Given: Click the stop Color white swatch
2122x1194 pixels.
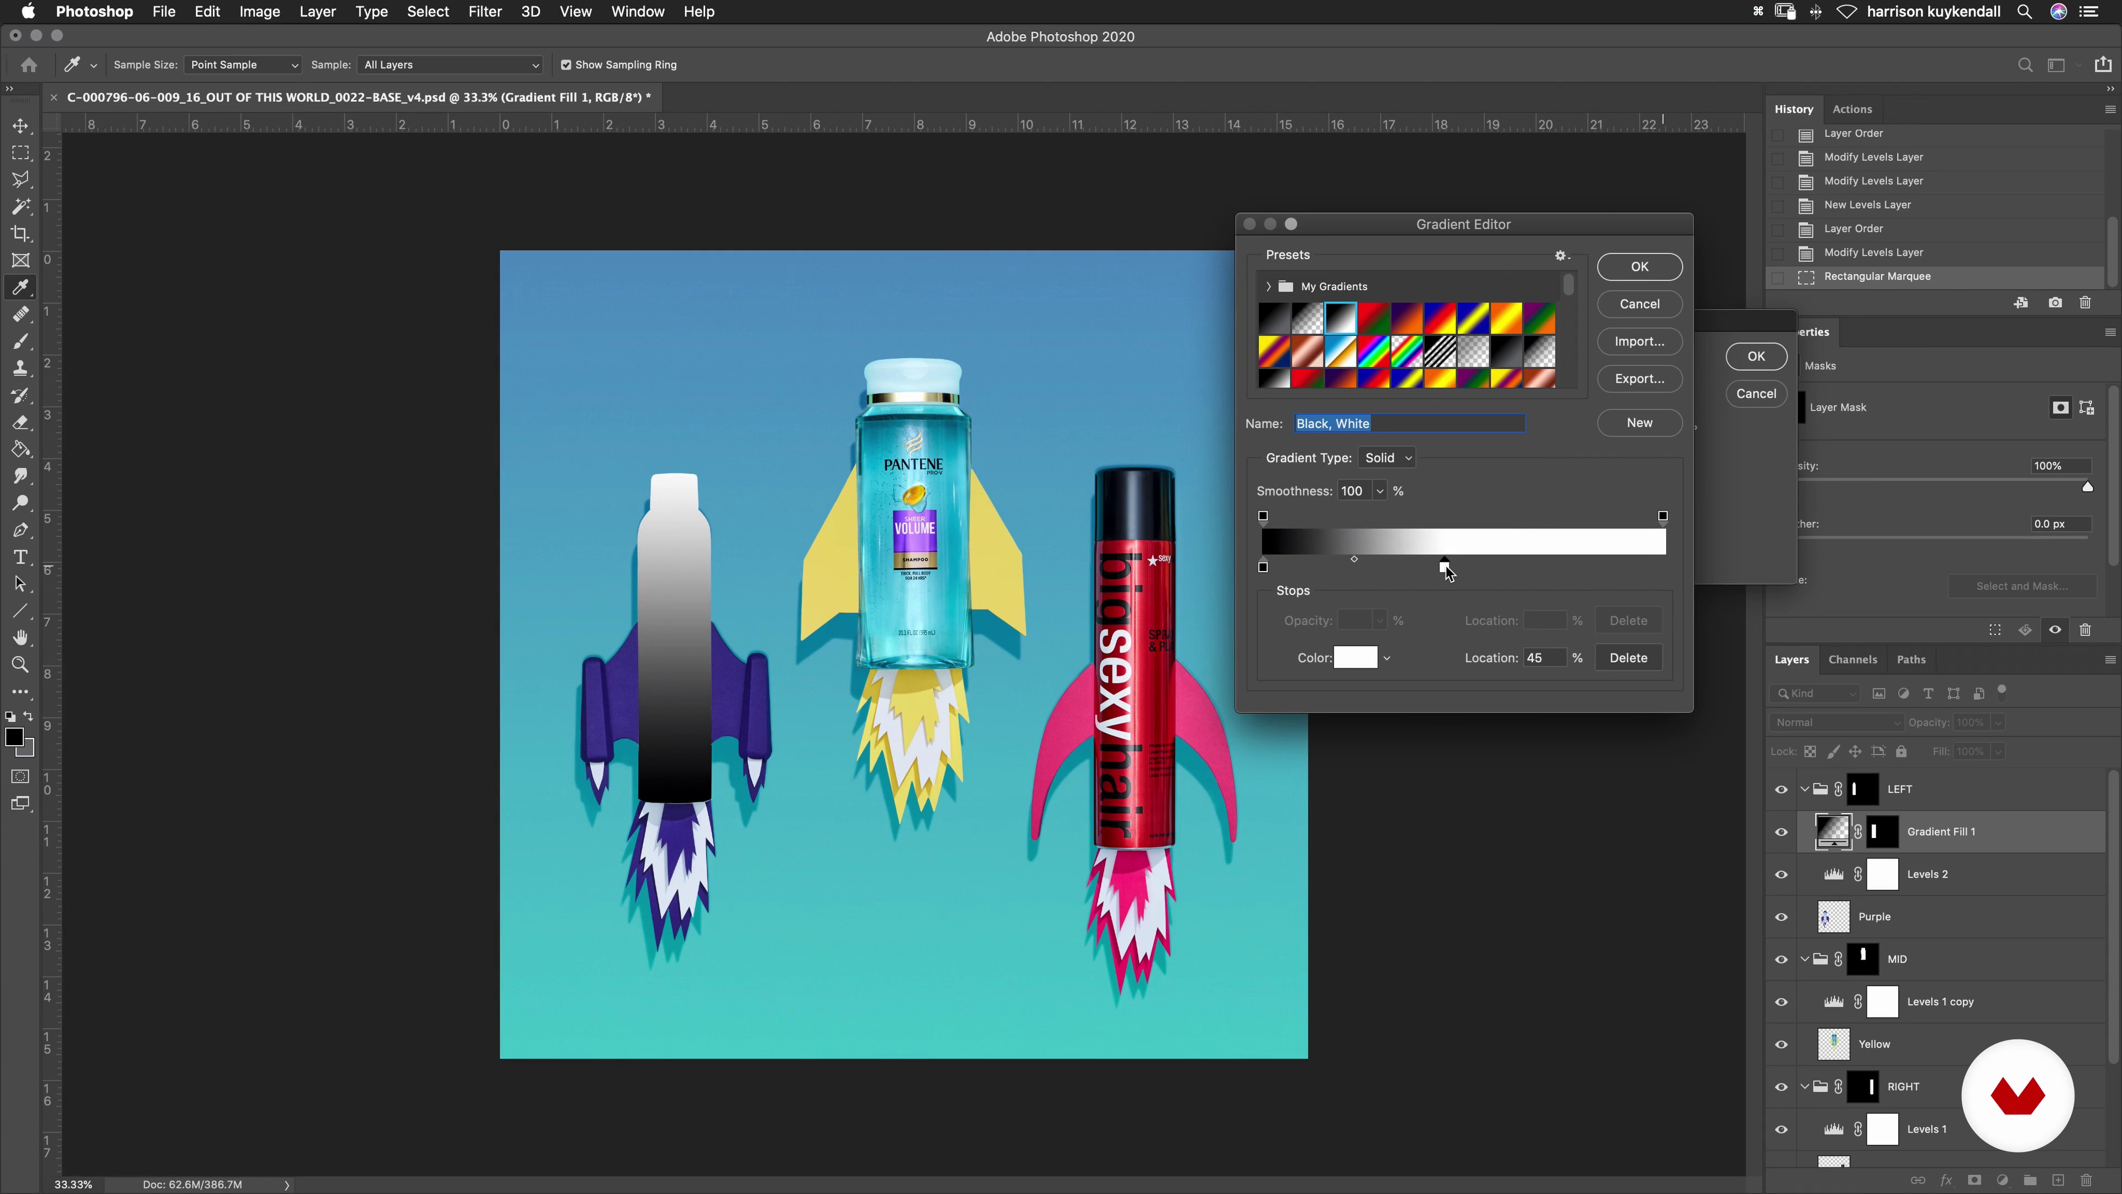Looking at the screenshot, I should point(1355,658).
